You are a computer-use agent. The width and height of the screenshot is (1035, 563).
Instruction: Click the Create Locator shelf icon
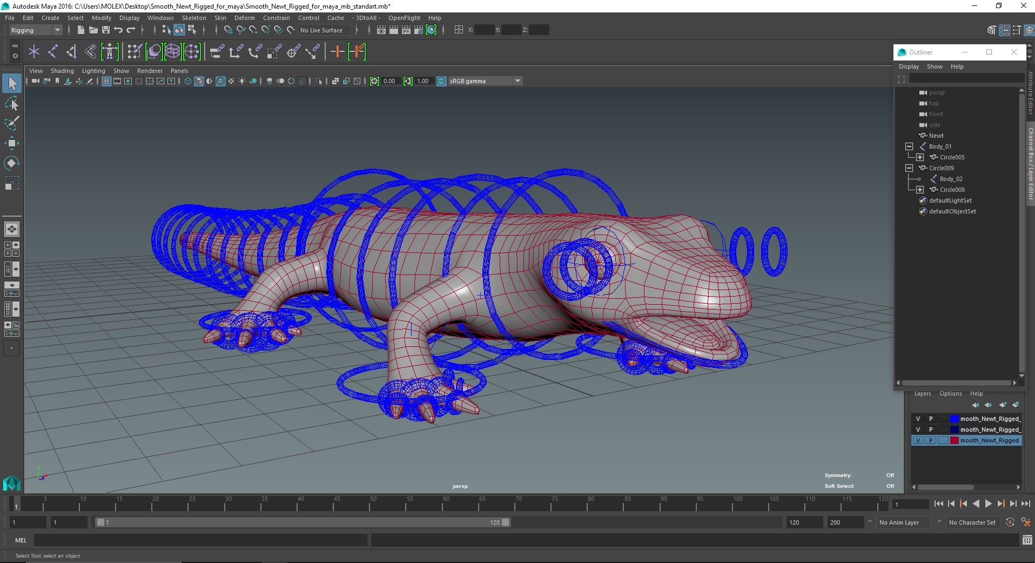34,52
